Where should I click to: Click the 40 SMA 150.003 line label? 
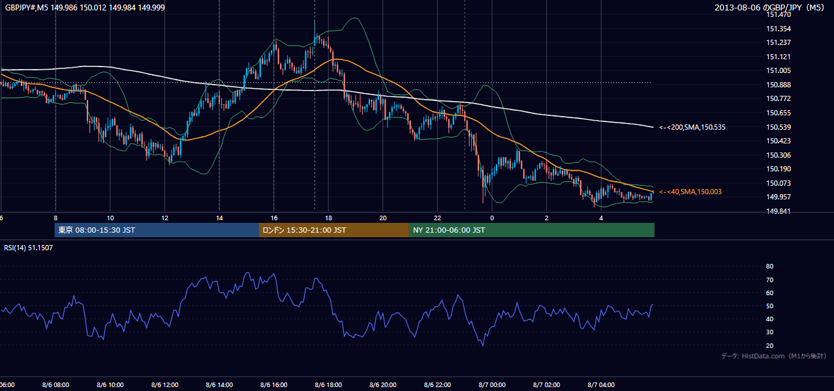(x=690, y=192)
